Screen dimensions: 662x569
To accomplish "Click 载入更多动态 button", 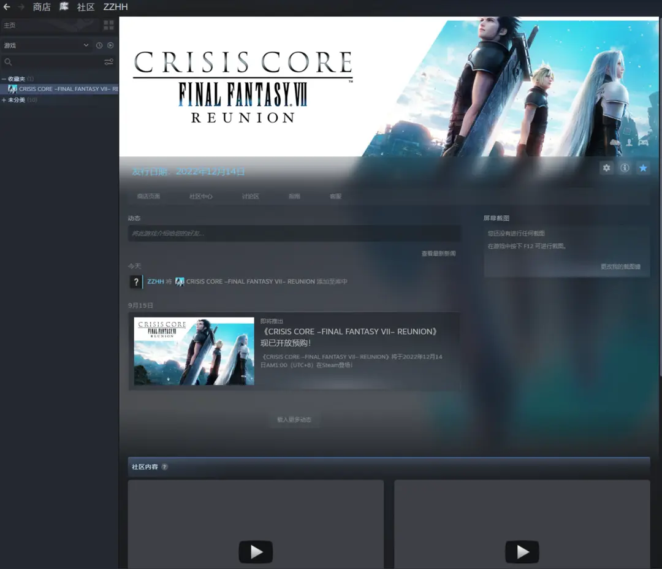I will pyautogui.click(x=294, y=419).
